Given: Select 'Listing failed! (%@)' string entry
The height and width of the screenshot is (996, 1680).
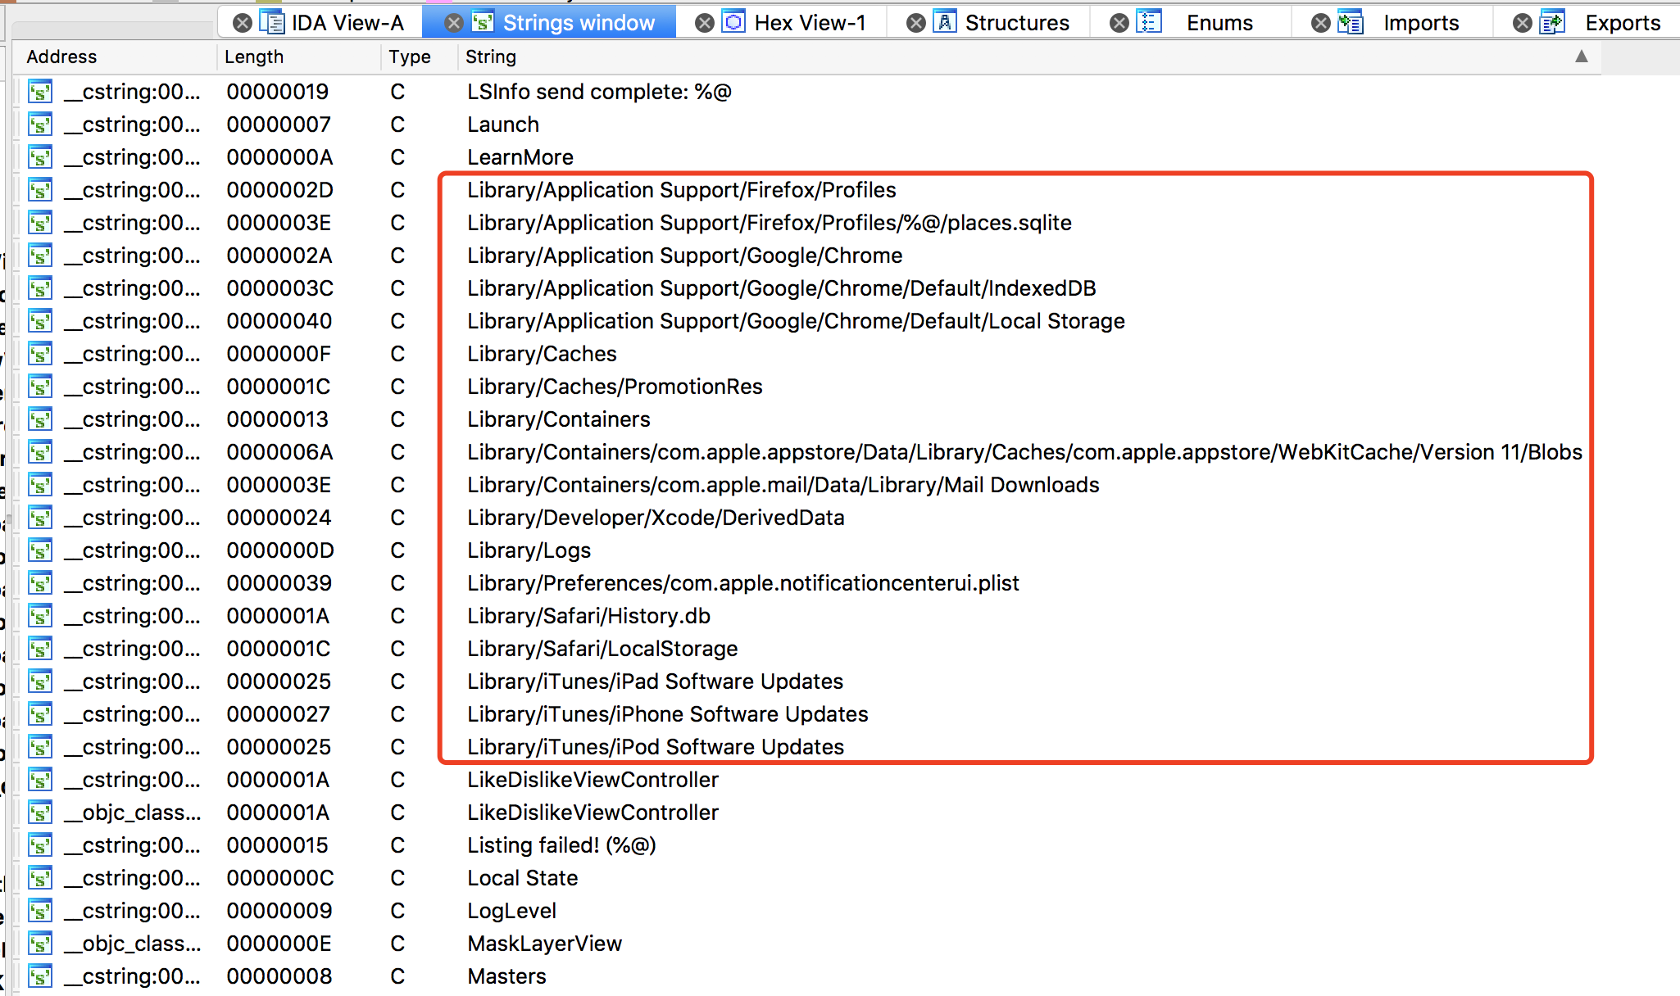Looking at the screenshot, I should coord(561,845).
